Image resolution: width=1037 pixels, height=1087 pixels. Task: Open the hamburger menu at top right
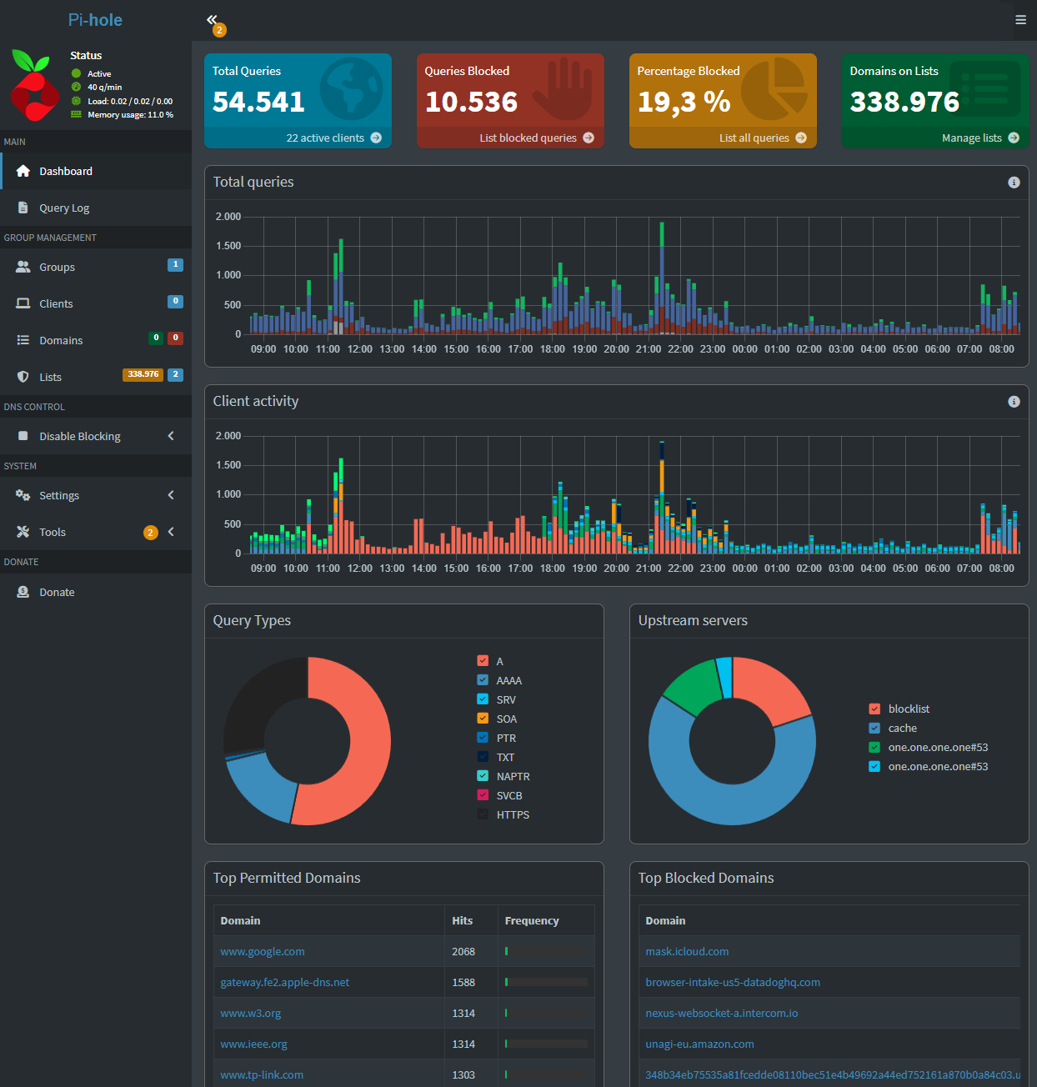[x=1020, y=20]
